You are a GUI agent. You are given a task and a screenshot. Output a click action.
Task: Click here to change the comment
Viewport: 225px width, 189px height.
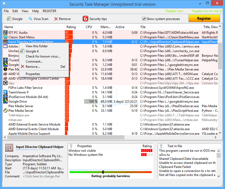(41, 176)
